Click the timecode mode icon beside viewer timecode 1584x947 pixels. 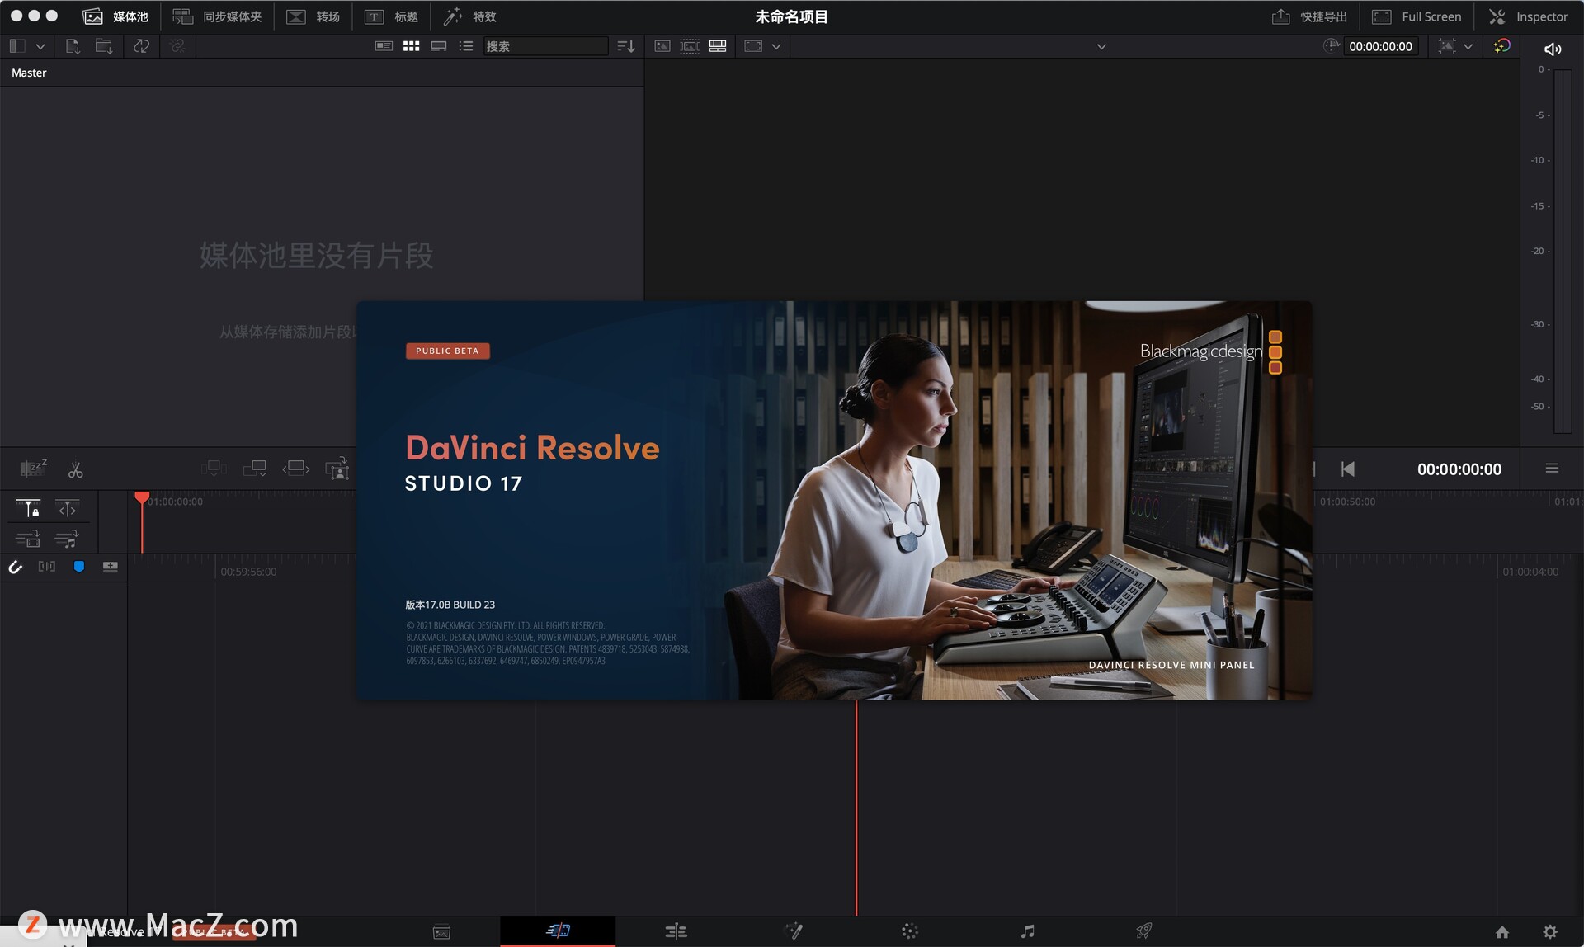[x=1331, y=46]
